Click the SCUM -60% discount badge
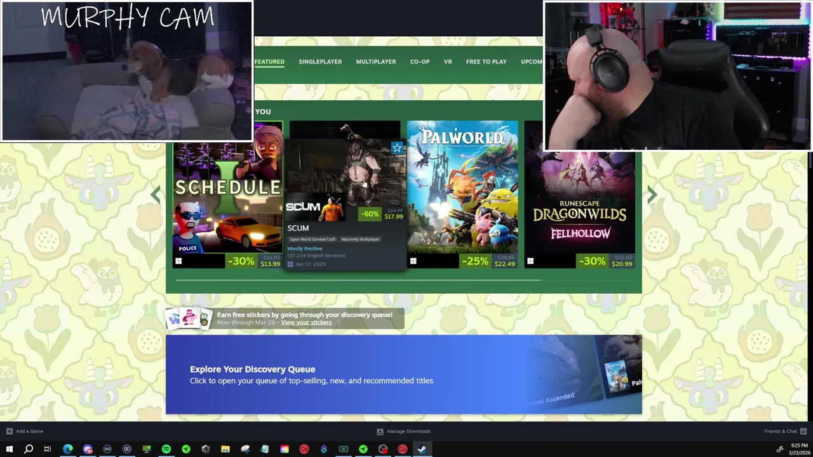This screenshot has width=813, height=457. [370, 214]
